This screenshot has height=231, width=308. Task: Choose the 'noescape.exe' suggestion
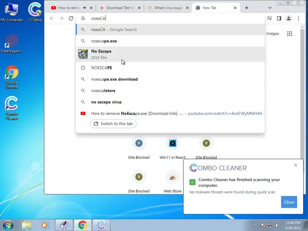click(x=170, y=41)
